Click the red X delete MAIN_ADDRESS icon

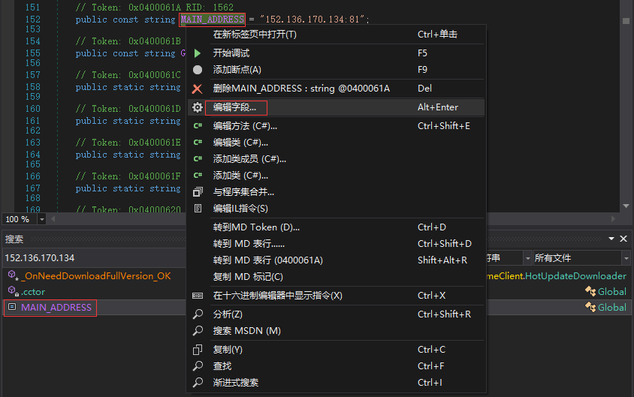pyautogui.click(x=198, y=89)
